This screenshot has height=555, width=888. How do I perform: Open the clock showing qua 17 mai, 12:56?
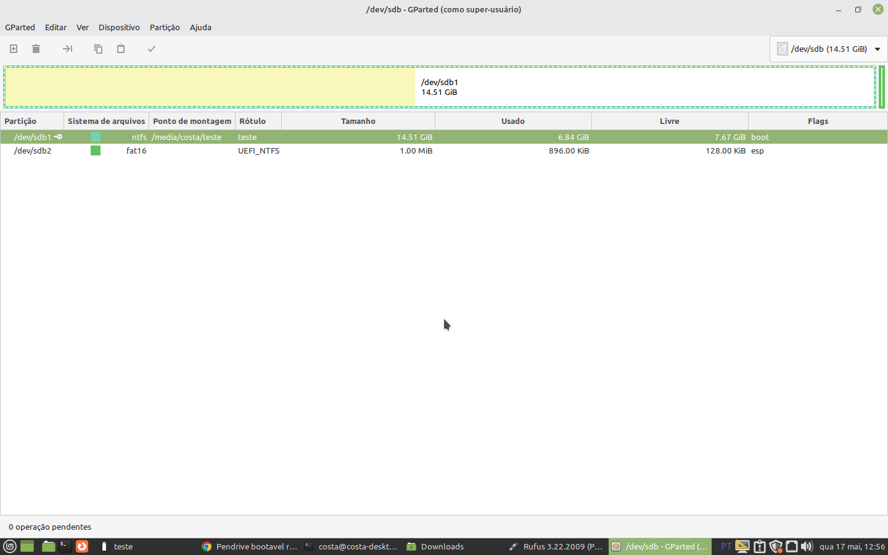point(852,546)
